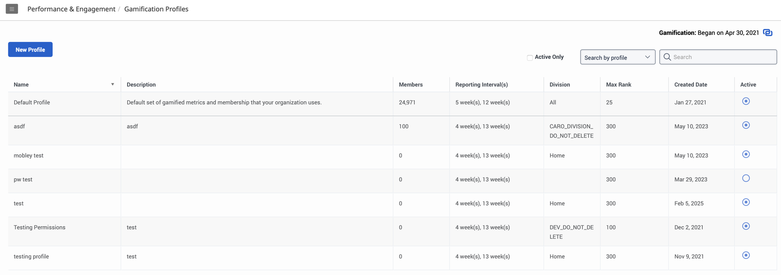Go to Performance & Engagement breadcrumb
Viewport: 781px width, 275px height.
tap(71, 9)
